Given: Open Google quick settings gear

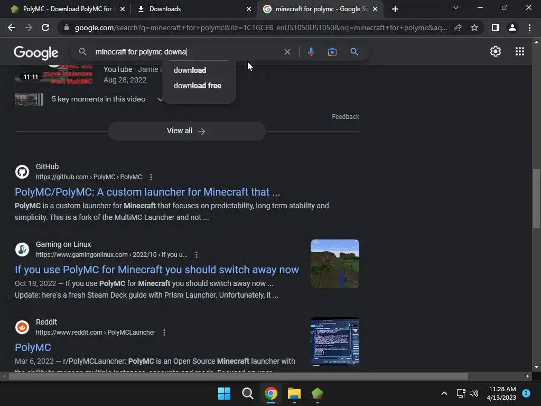Looking at the screenshot, I should (496, 51).
